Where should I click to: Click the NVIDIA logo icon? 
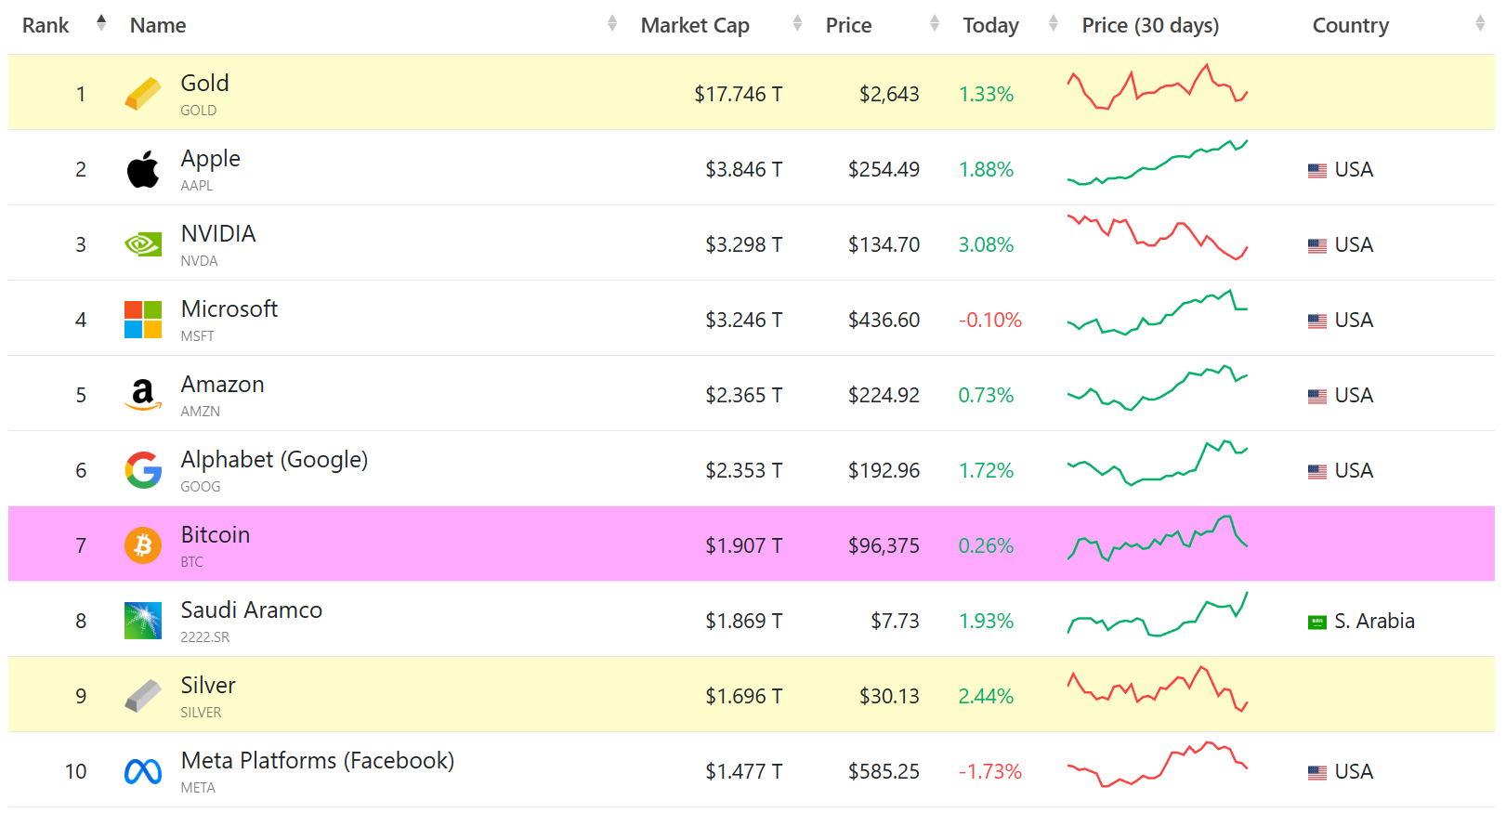[143, 244]
